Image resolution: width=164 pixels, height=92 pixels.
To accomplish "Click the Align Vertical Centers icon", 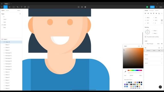I will [156, 14].
